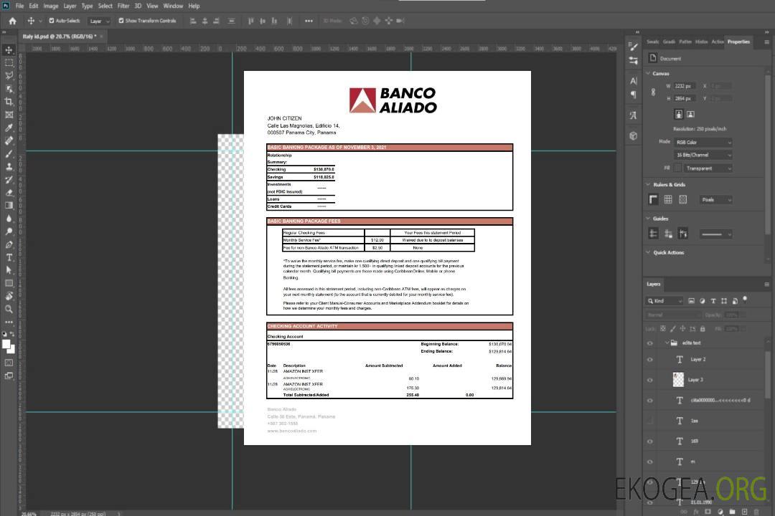This screenshot has height=516, width=775.
Task: Select the Gradient tool
Action: coord(9,206)
